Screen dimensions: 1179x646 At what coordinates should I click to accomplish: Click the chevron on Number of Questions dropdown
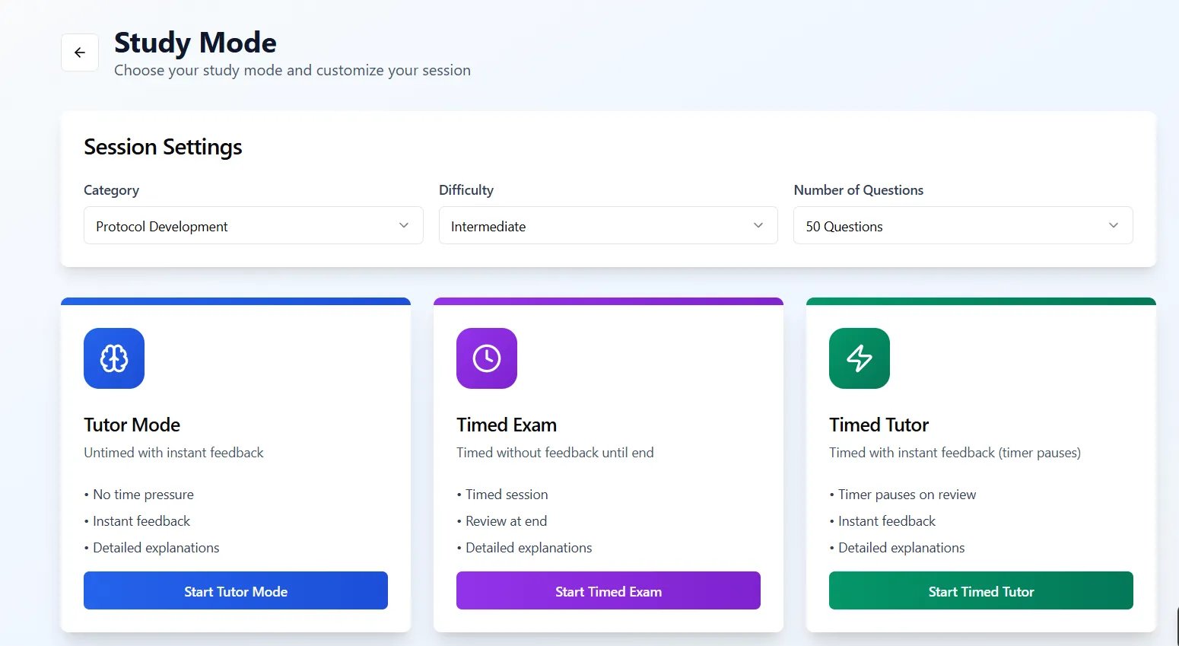click(1113, 225)
